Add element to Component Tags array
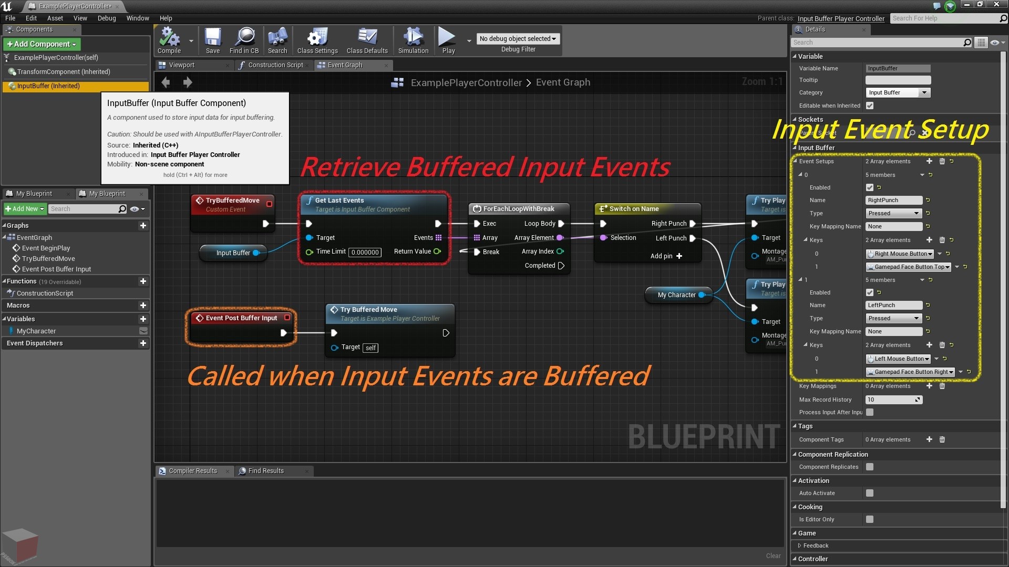The image size is (1009, 567). click(x=929, y=439)
